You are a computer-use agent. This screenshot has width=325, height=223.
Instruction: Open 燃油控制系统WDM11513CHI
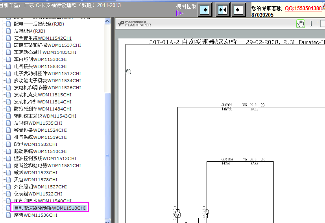point(45,158)
